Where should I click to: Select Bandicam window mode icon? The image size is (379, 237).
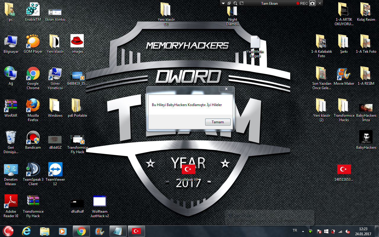229,3
